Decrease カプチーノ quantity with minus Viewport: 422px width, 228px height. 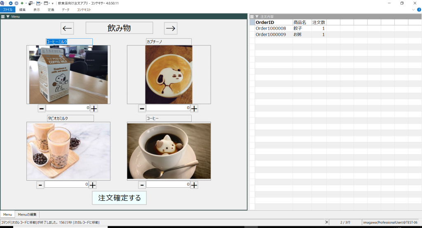[142, 109]
